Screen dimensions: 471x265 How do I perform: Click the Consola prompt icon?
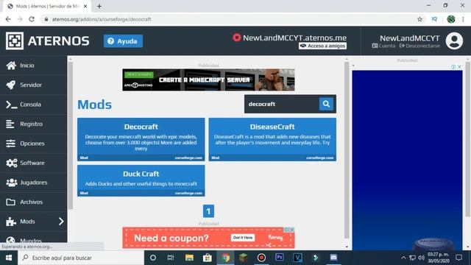12,105
